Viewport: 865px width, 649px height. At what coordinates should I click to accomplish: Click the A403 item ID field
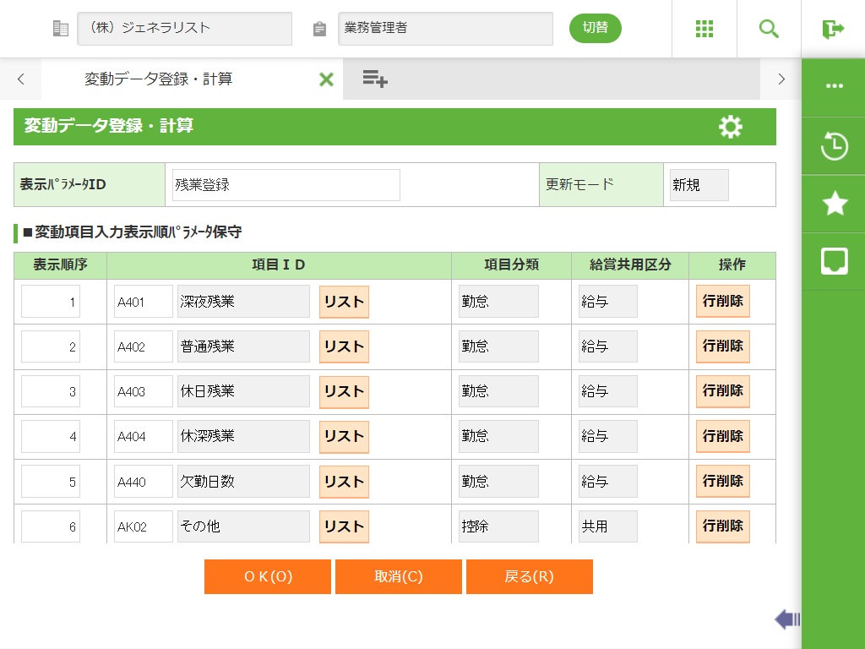click(x=143, y=392)
